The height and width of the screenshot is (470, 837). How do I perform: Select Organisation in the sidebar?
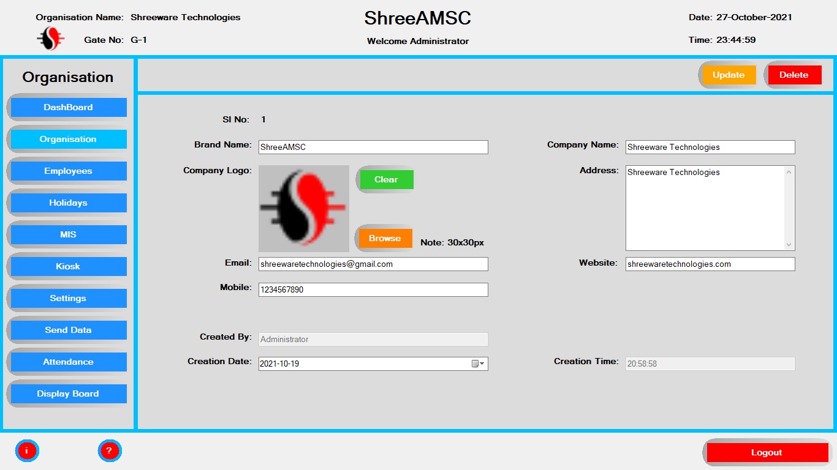pos(68,139)
